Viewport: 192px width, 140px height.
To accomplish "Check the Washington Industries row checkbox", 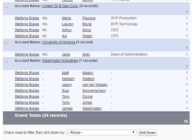I will (6, 60).
